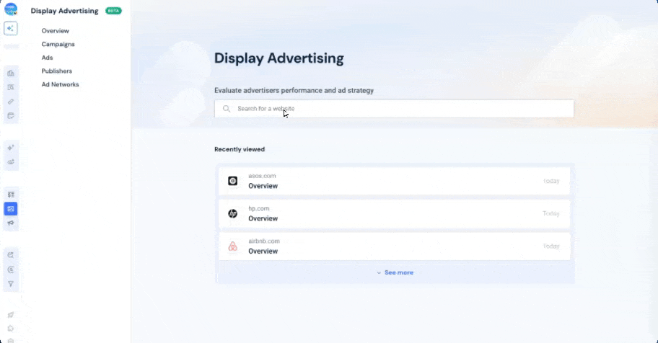Click the large Display Advertising page heading

[279, 58]
